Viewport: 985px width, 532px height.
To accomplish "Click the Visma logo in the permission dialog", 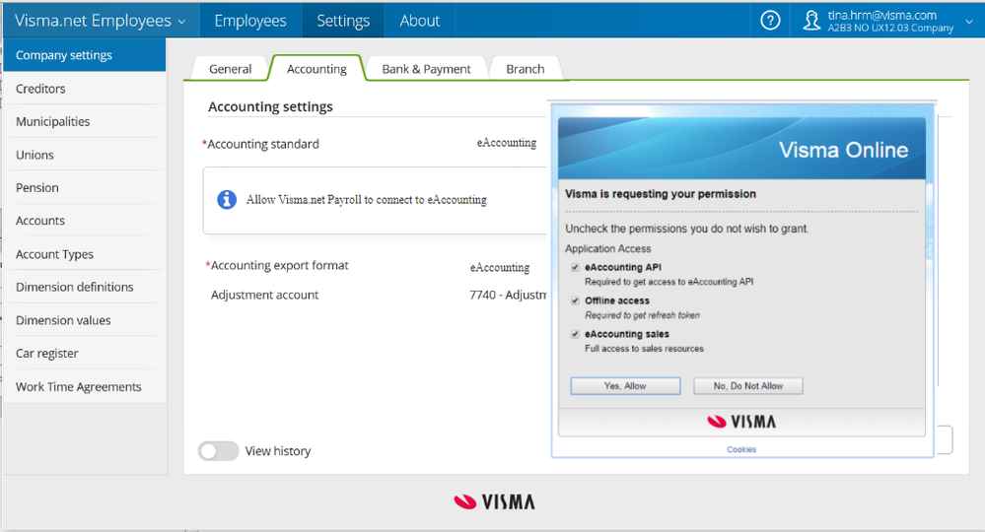I will pyautogui.click(x=741, y=422).
